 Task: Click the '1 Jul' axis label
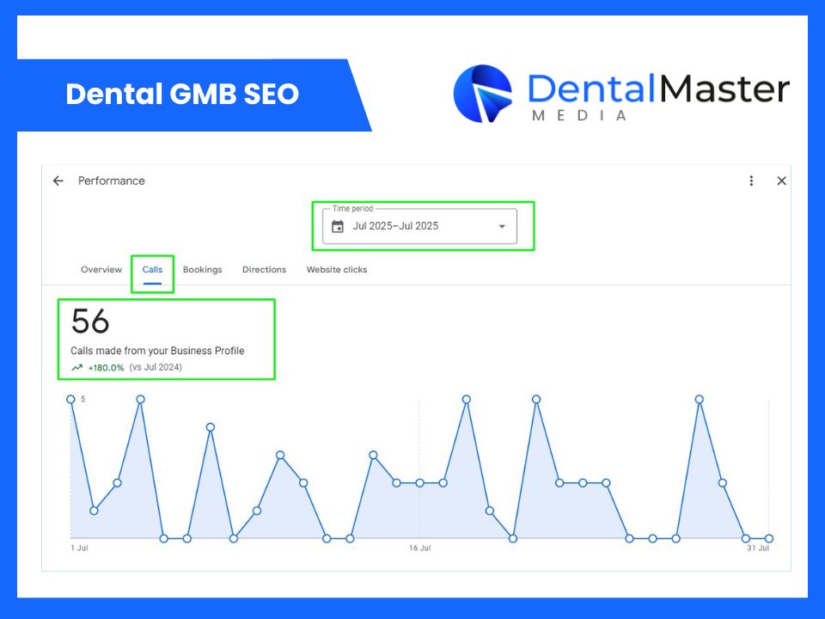[79, 548]
